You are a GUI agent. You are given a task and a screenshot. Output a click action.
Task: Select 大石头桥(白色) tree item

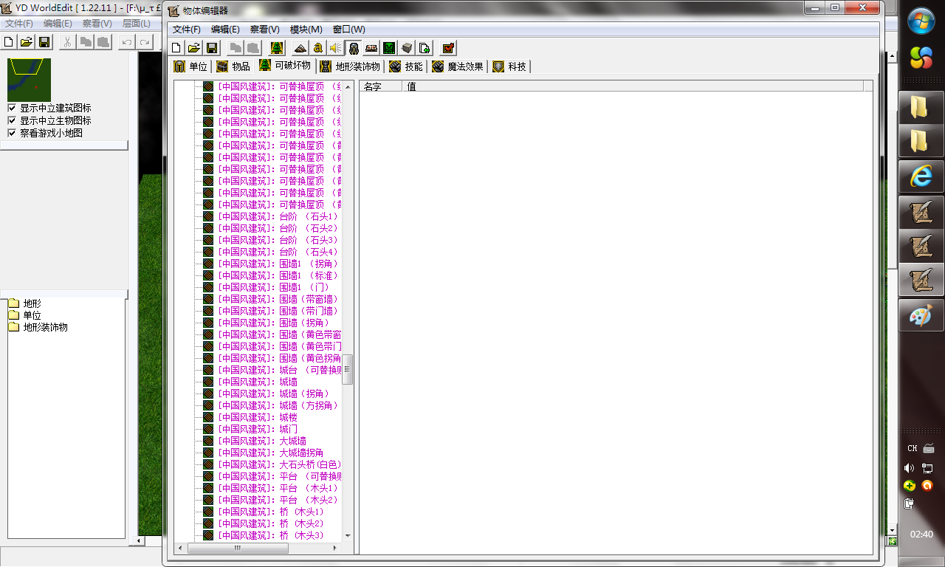pyautogui.click(x=279, y=464)
